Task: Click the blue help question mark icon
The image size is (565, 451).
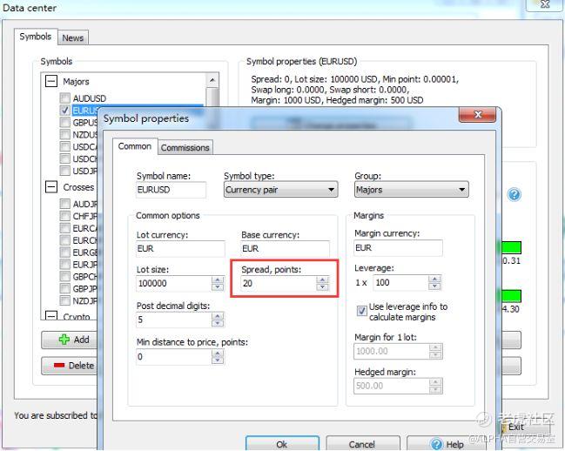Action: pyautogui.click(x=514, y=195)
